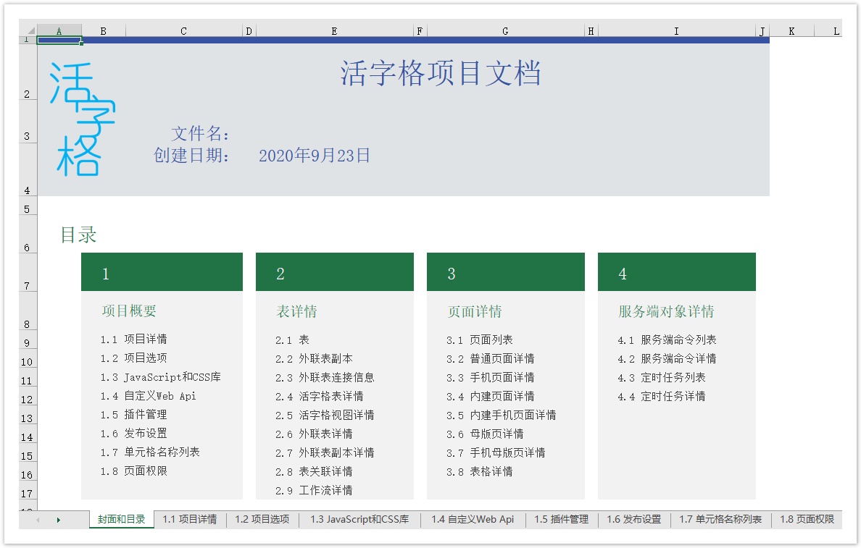Click link 1.7 单元格名称列表 in contents
The width and height of the screenshot is (861, 548).
coord(150,452)
